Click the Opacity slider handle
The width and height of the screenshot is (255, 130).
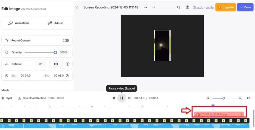coord(55,52)
